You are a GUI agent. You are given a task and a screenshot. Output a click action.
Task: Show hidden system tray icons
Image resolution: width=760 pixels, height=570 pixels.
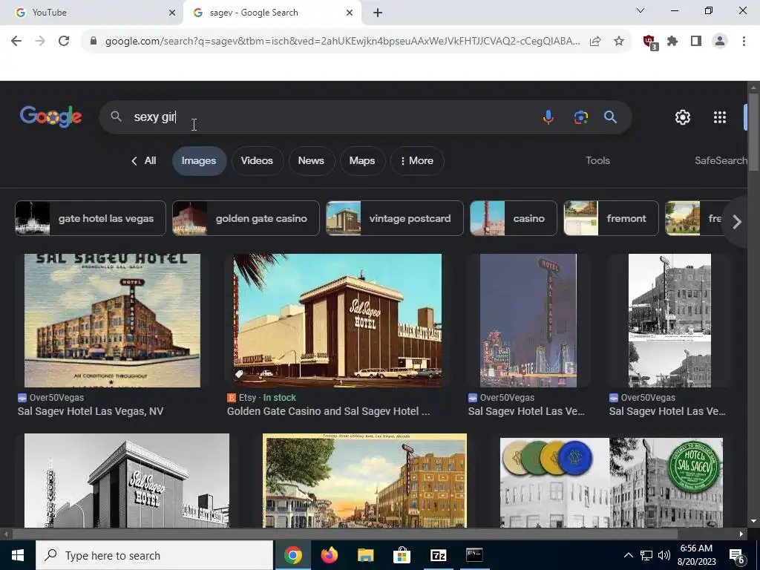pyautogui.click(x=628, y=555)
